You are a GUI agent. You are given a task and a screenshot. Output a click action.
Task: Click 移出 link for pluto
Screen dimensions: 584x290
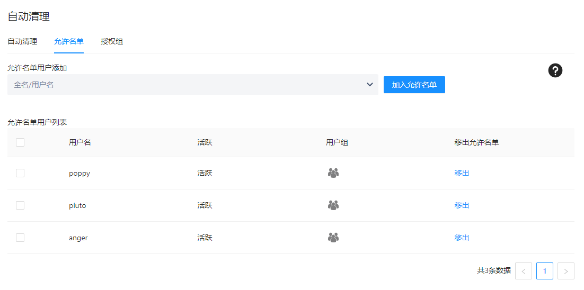click(x=462, y=205)
